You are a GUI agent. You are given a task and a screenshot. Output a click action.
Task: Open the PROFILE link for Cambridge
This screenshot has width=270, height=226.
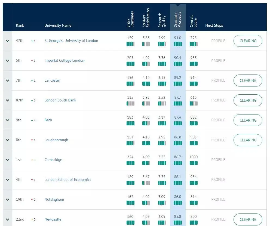point(218,160)
